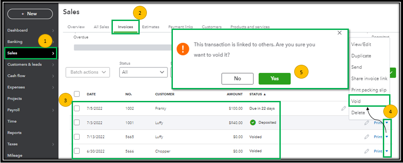The width and height of the screenshot is (403, 163).
Task: Close the void confirmation dialog
Action: click(x=339, y=33)
